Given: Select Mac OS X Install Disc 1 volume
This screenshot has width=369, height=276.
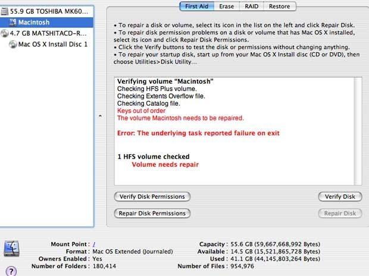Looking at the screenshot, I should click(46, 45).
